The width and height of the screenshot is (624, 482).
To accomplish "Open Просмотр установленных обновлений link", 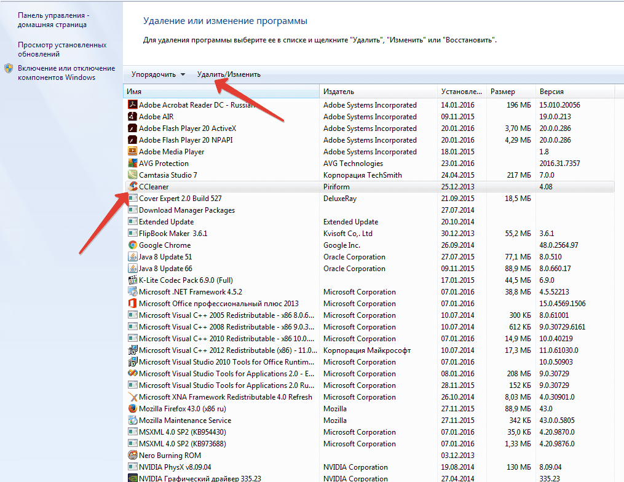I will click(x=62, y=49).
